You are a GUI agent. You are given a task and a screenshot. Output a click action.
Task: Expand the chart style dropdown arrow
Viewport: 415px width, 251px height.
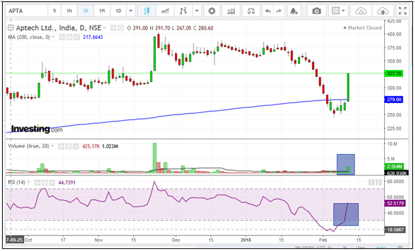(197, 11)
